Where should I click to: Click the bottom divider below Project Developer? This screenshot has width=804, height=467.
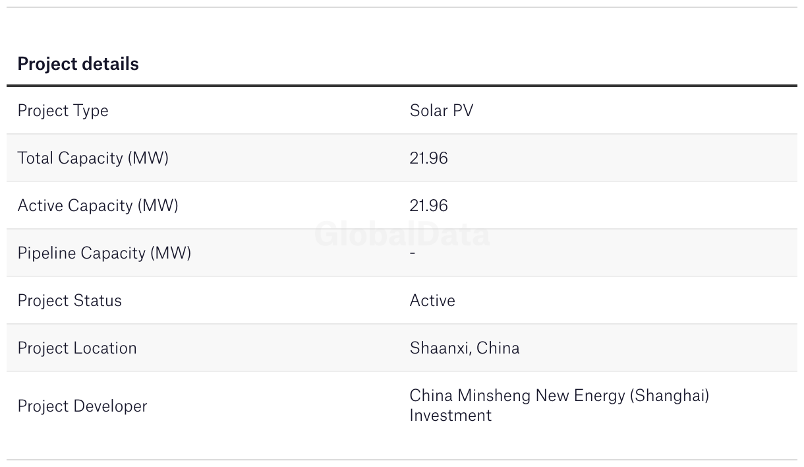point(402,460)
